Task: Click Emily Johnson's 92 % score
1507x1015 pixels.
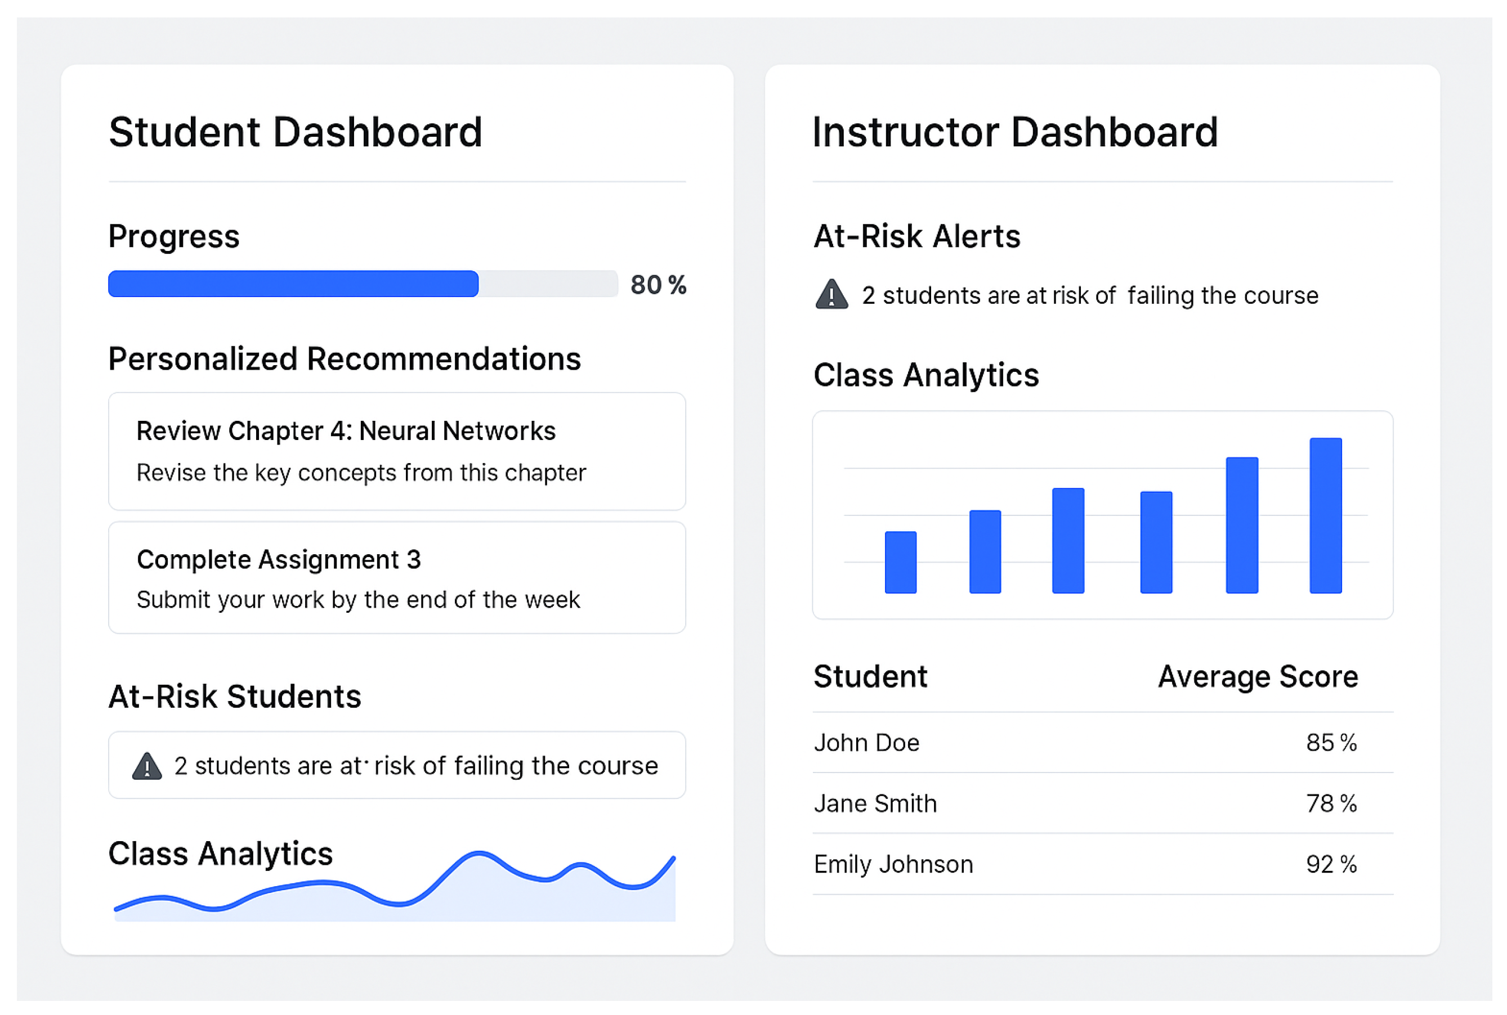Action: (1331, 864)
